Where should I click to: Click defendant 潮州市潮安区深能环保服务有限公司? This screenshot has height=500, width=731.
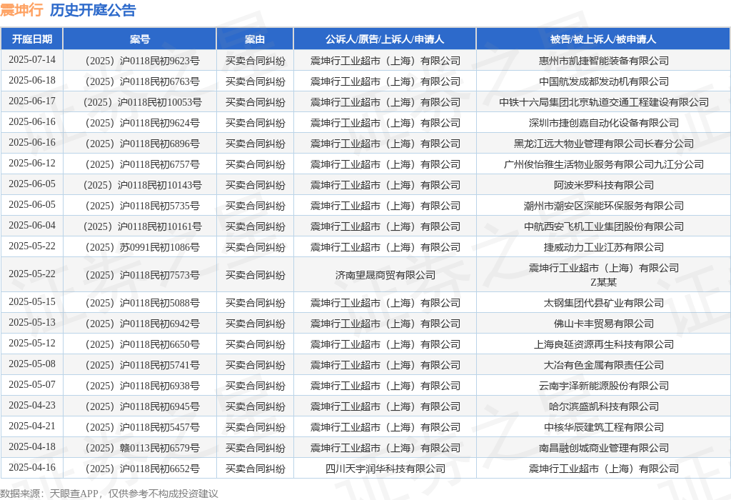click(604, 206)
